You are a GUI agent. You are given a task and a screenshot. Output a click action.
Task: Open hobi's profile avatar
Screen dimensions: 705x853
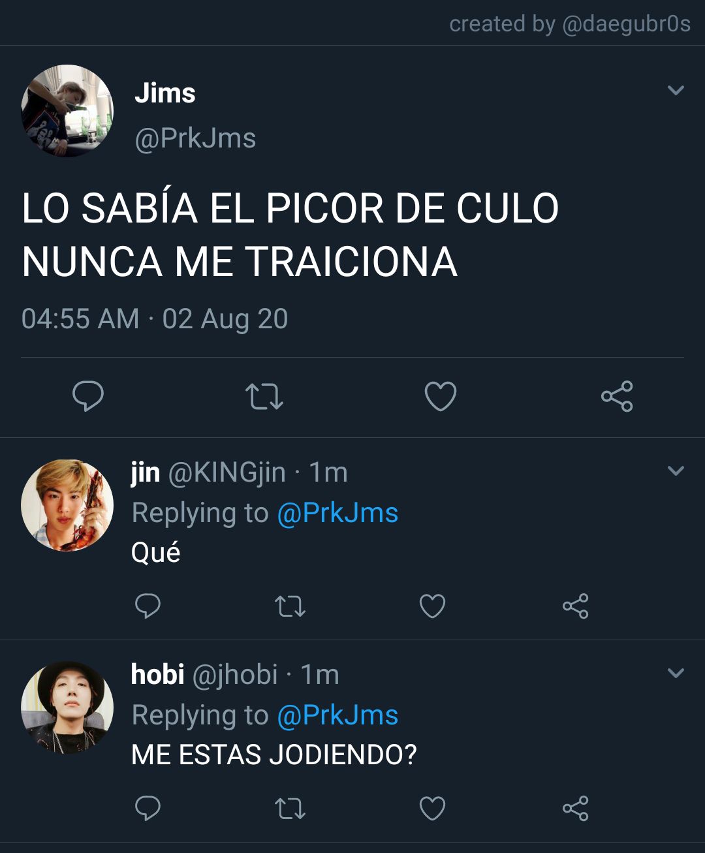point(67,708)
